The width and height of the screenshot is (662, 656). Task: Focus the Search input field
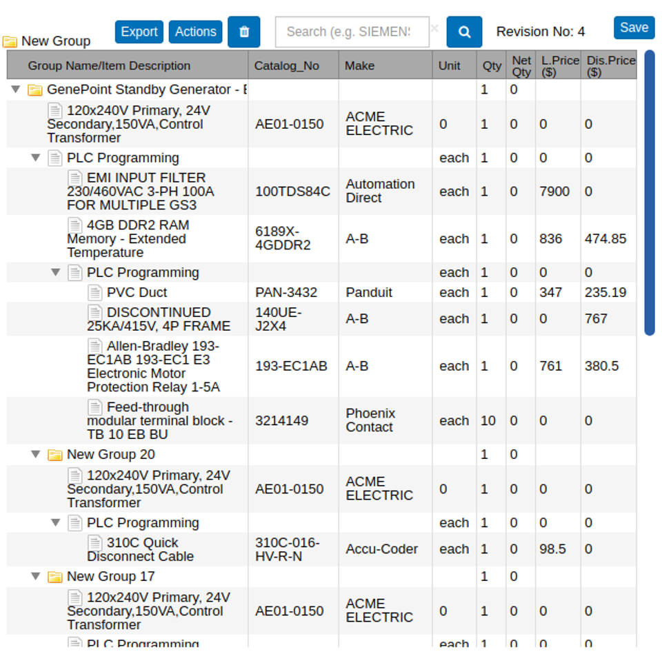352,32
